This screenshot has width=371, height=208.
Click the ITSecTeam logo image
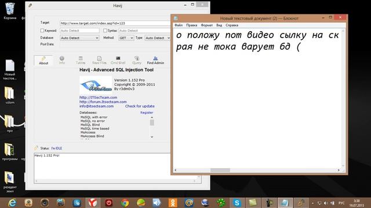click(96, 85)
